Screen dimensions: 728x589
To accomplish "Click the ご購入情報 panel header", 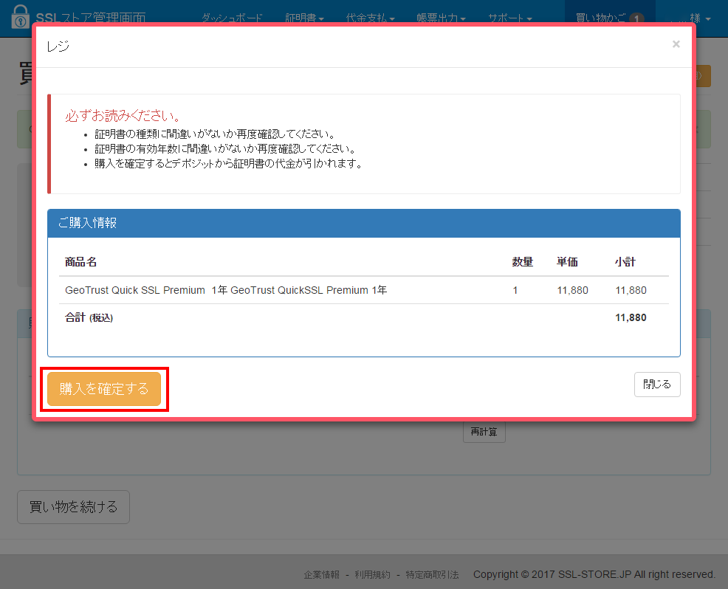I will 363,223.
